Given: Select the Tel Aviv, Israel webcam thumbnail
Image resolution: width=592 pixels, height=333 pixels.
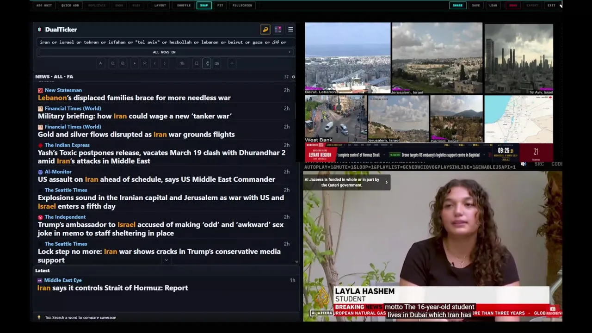Looking at the screenshot, I should click(518, 59).
